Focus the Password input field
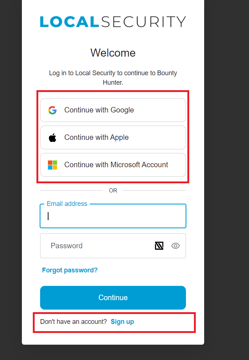 pyautogui.click(x=113, y=246)
